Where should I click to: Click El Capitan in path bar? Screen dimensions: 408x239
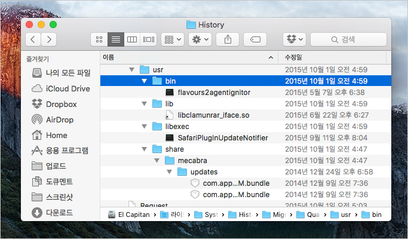(x=129, y=215)
